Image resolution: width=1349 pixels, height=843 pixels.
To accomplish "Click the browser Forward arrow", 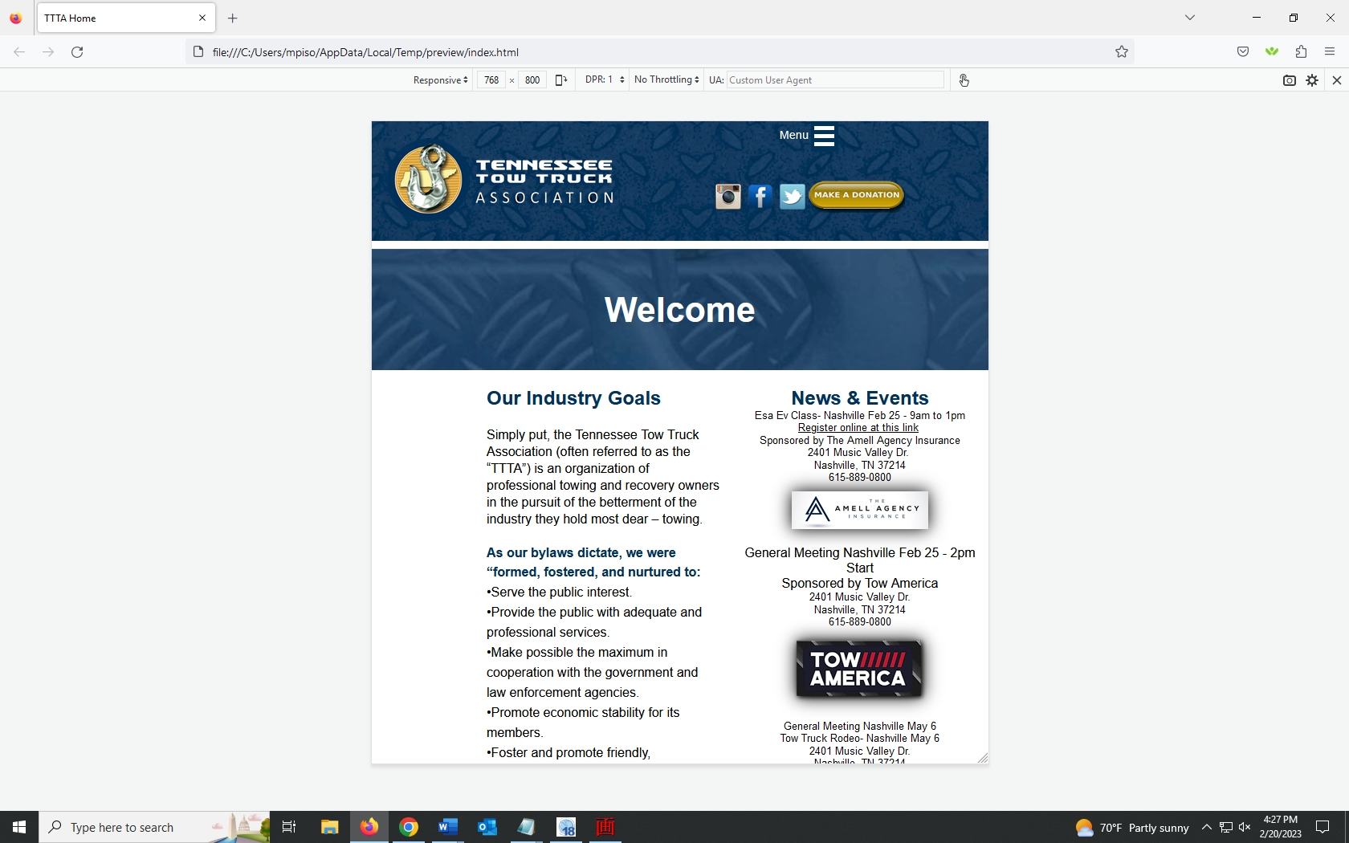I will point(48,52).
